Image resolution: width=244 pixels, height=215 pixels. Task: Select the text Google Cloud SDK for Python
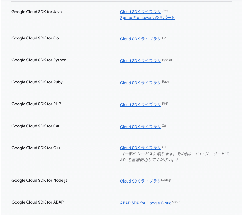39,60
